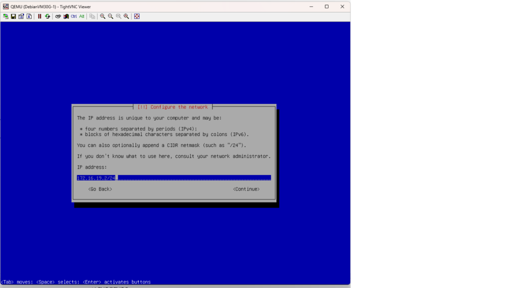Viewport: 512px width, 288px height.
Task: Click the New connection toolbar icon
Action: pos(5,16)
